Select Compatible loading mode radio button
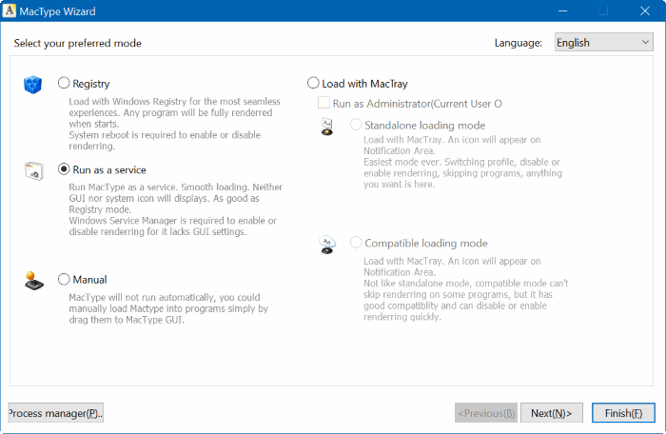The image size is (666, 434). click(x=356, y=243)
